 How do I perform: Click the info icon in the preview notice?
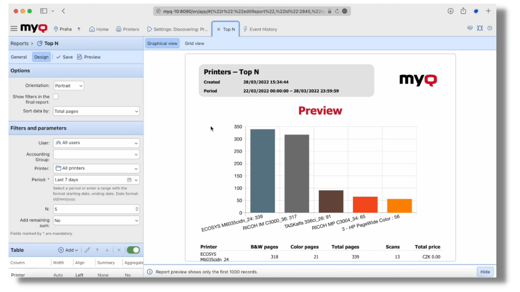pyautogui.click(x=150, y=272)
